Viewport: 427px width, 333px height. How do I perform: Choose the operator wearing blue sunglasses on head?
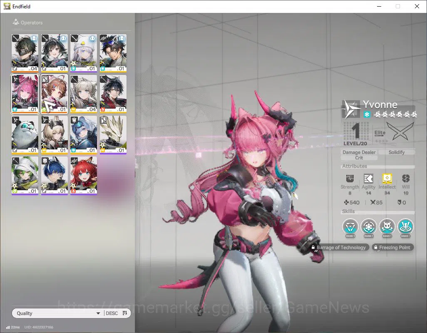113,53
